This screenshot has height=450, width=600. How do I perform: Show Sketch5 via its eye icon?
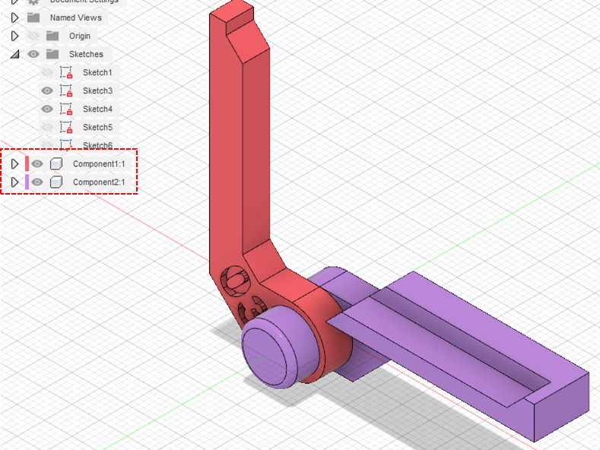click(x=47, y=127)
